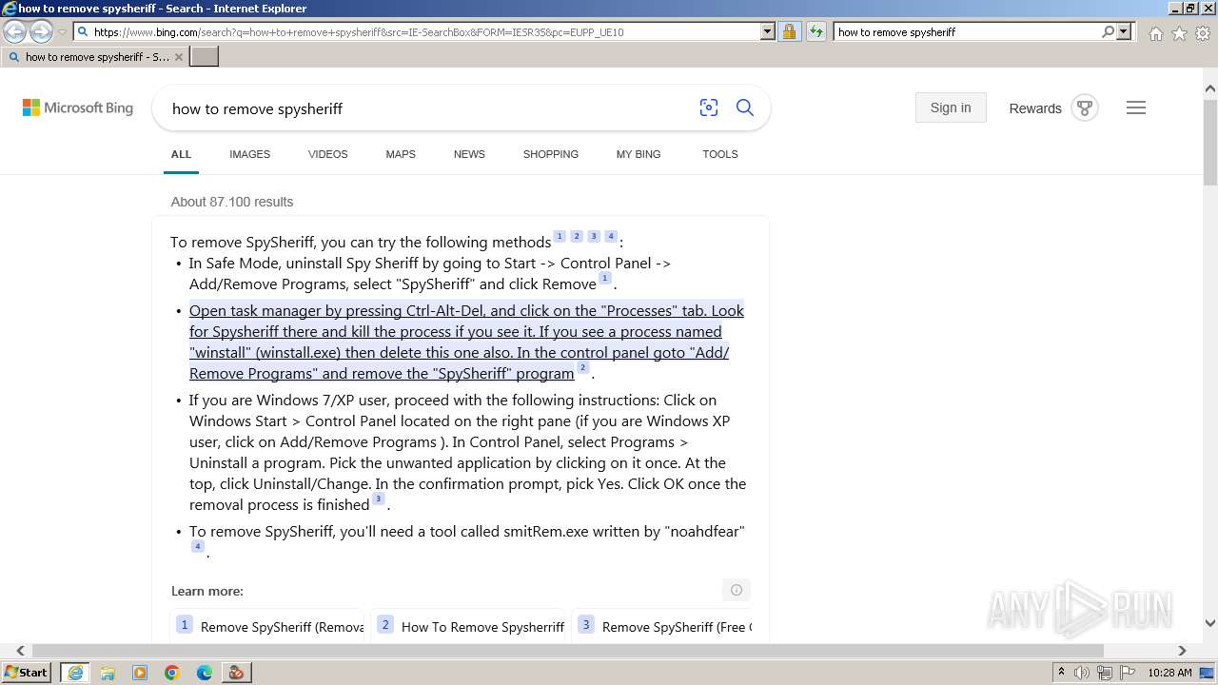Click the visual search camera icon
Image resolution: width=1218 pixels, height=685 pixels.
click(x=709, y=108)
